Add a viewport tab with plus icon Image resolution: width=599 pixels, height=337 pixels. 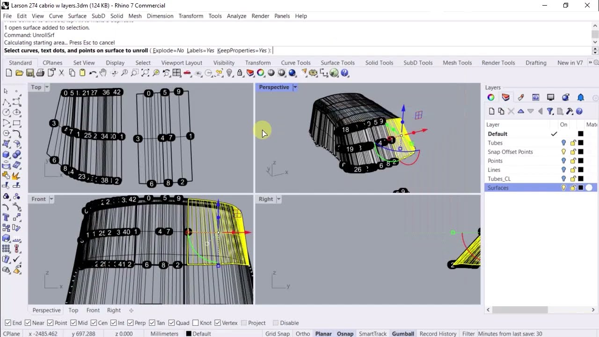131,310
